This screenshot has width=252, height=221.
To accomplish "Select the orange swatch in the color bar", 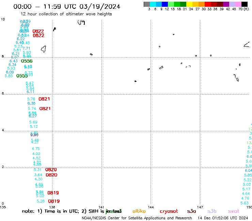I will click(x=202, y=4).
